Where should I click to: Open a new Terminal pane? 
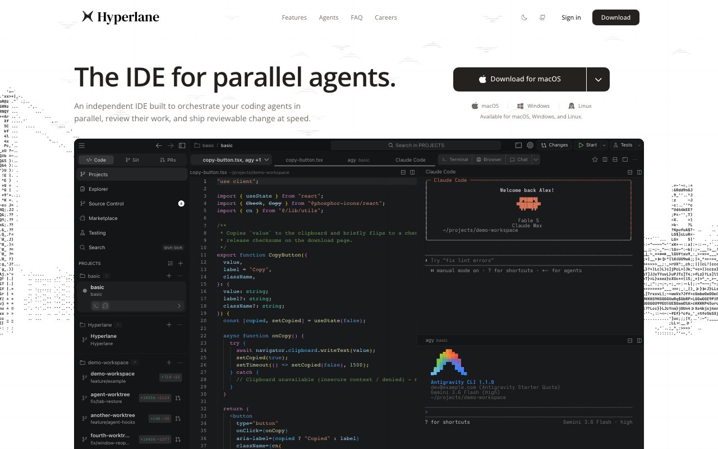point(455,159)
